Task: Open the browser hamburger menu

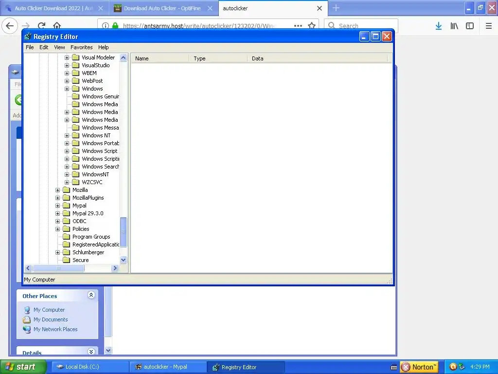Action: coord(489,26)
